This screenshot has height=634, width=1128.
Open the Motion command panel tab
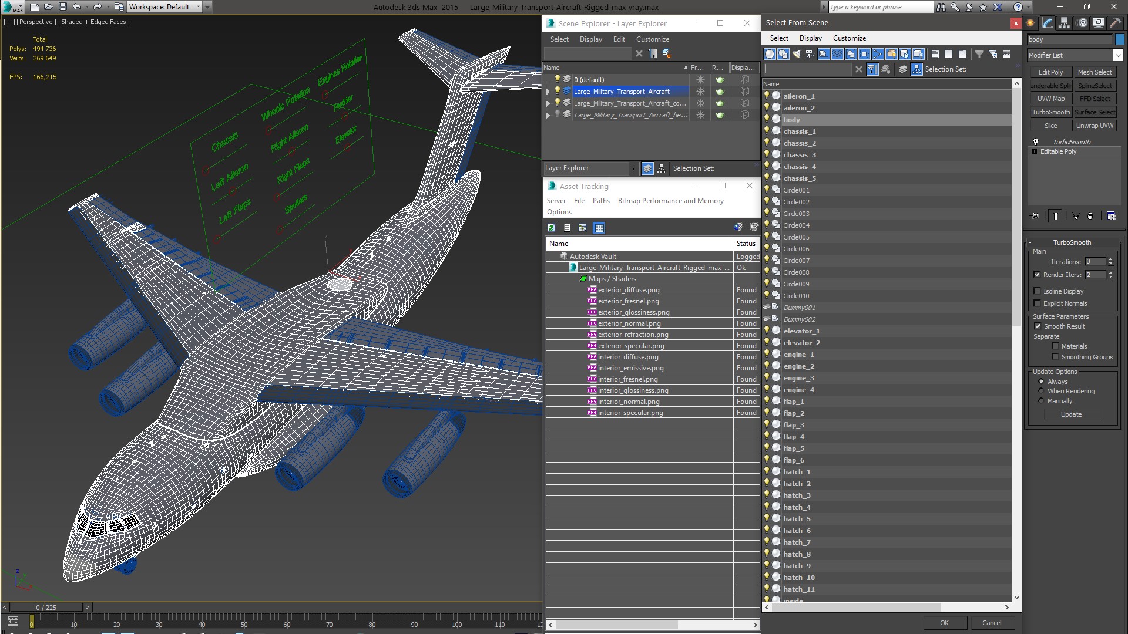click(1082, 23)
